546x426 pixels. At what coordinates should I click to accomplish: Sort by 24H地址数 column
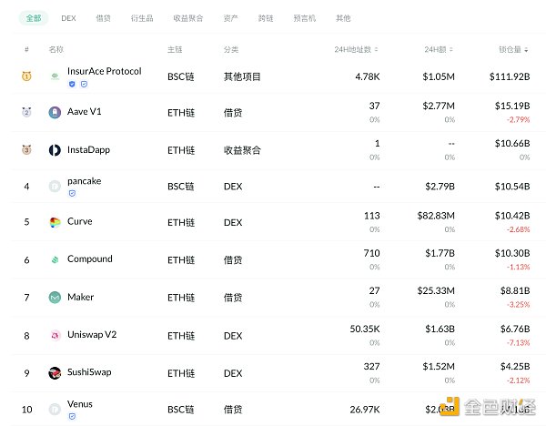click(x=356, y=49)
